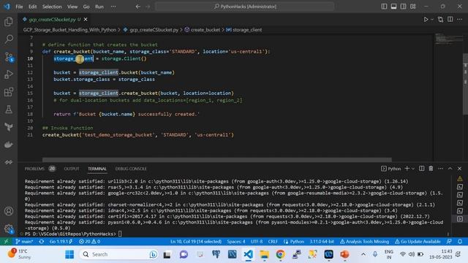Open the View menu
Viewport: 468px width, 263px height.
72,7
